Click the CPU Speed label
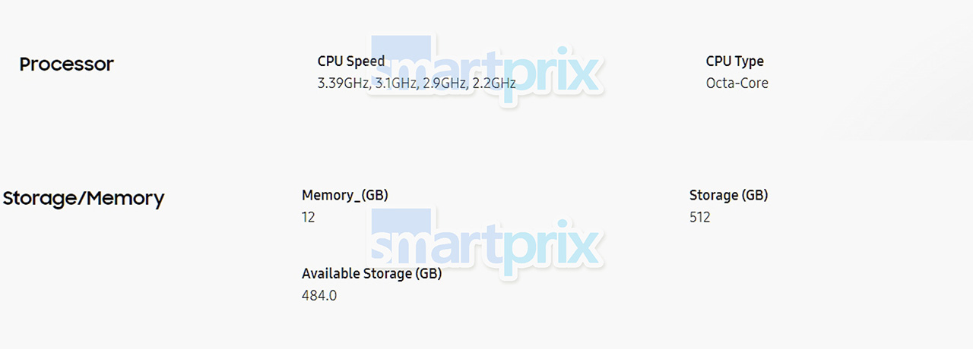Viewport: 973px width, 349px height. coord(351,61)
